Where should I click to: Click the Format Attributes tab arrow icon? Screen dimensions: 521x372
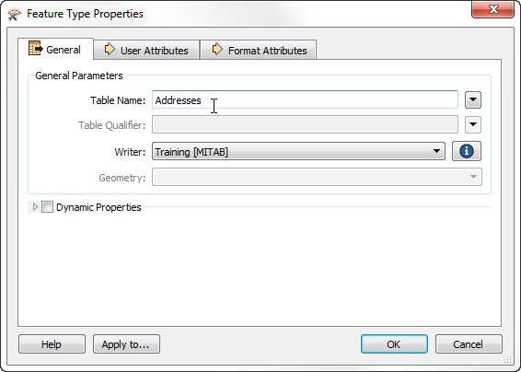click(217, 49)
